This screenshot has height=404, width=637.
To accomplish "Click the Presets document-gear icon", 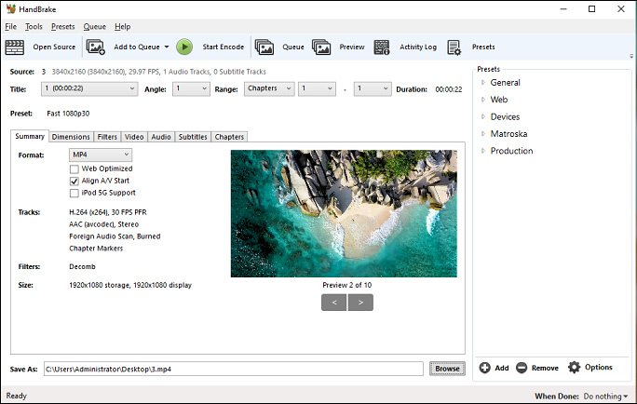I will coord(454,47).
